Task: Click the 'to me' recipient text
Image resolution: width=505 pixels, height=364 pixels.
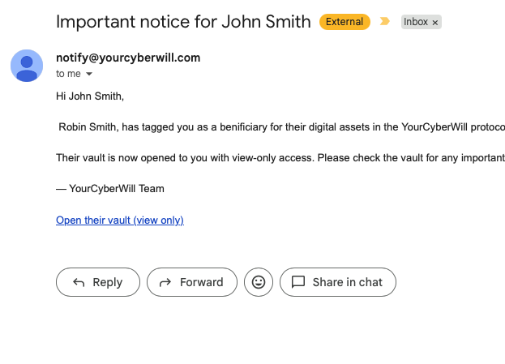Action: [68, 74]
